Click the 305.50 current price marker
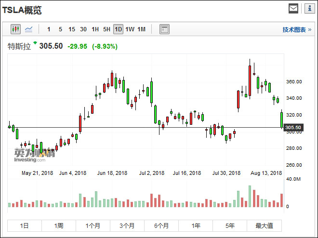The width and height of the screenshot is (318, 238). (x=293, y=128)
